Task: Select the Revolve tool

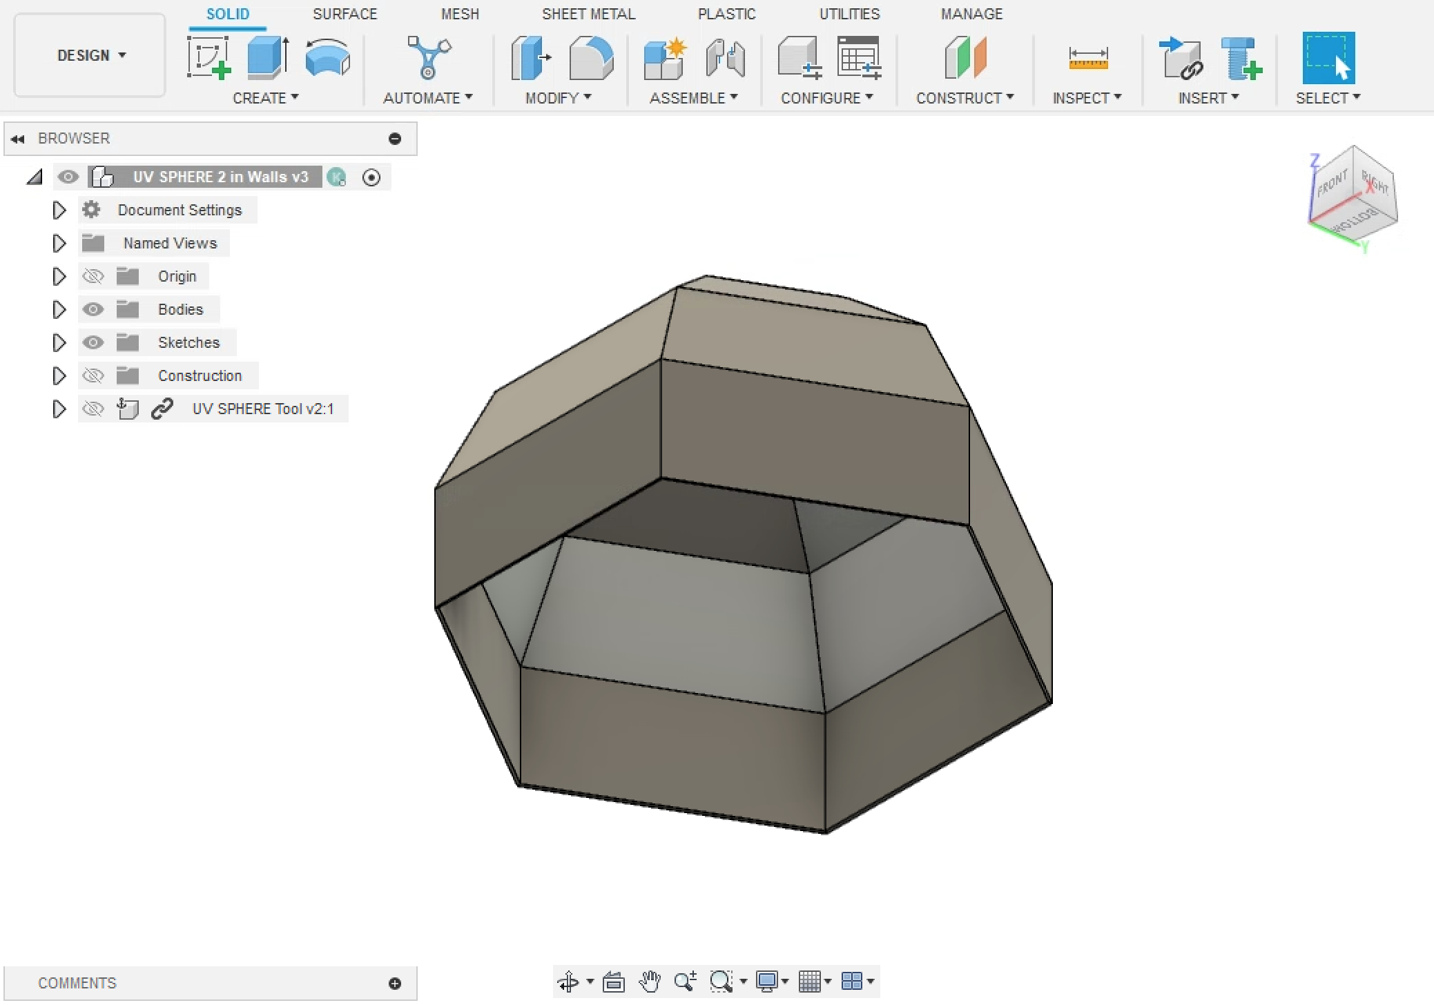Action: click(x=328, y=58)
